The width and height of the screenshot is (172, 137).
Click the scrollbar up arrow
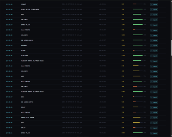point(171,1)
